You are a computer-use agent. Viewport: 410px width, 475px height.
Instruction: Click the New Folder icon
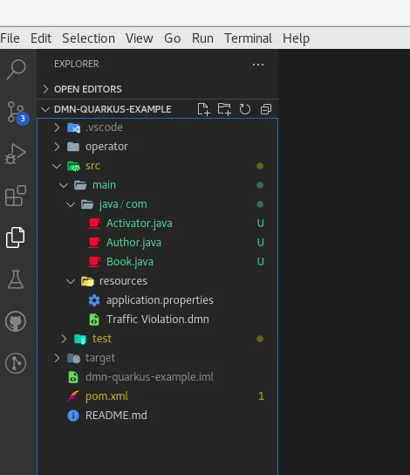(224, 109)
